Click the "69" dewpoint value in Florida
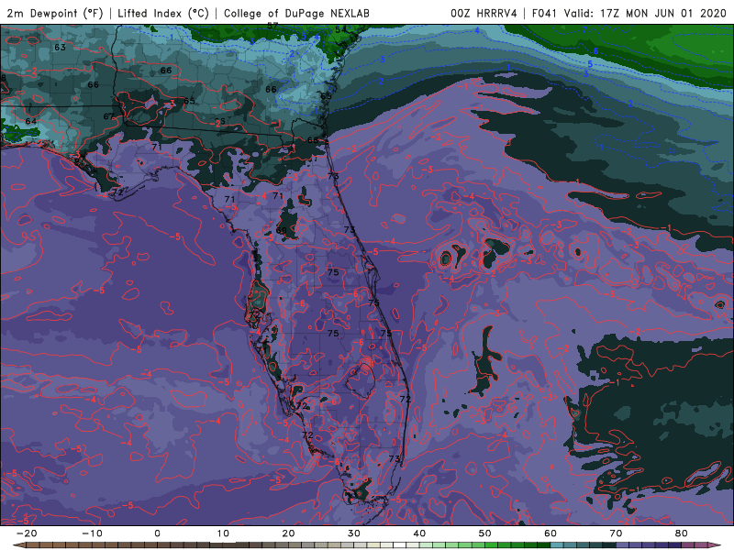 282,230
